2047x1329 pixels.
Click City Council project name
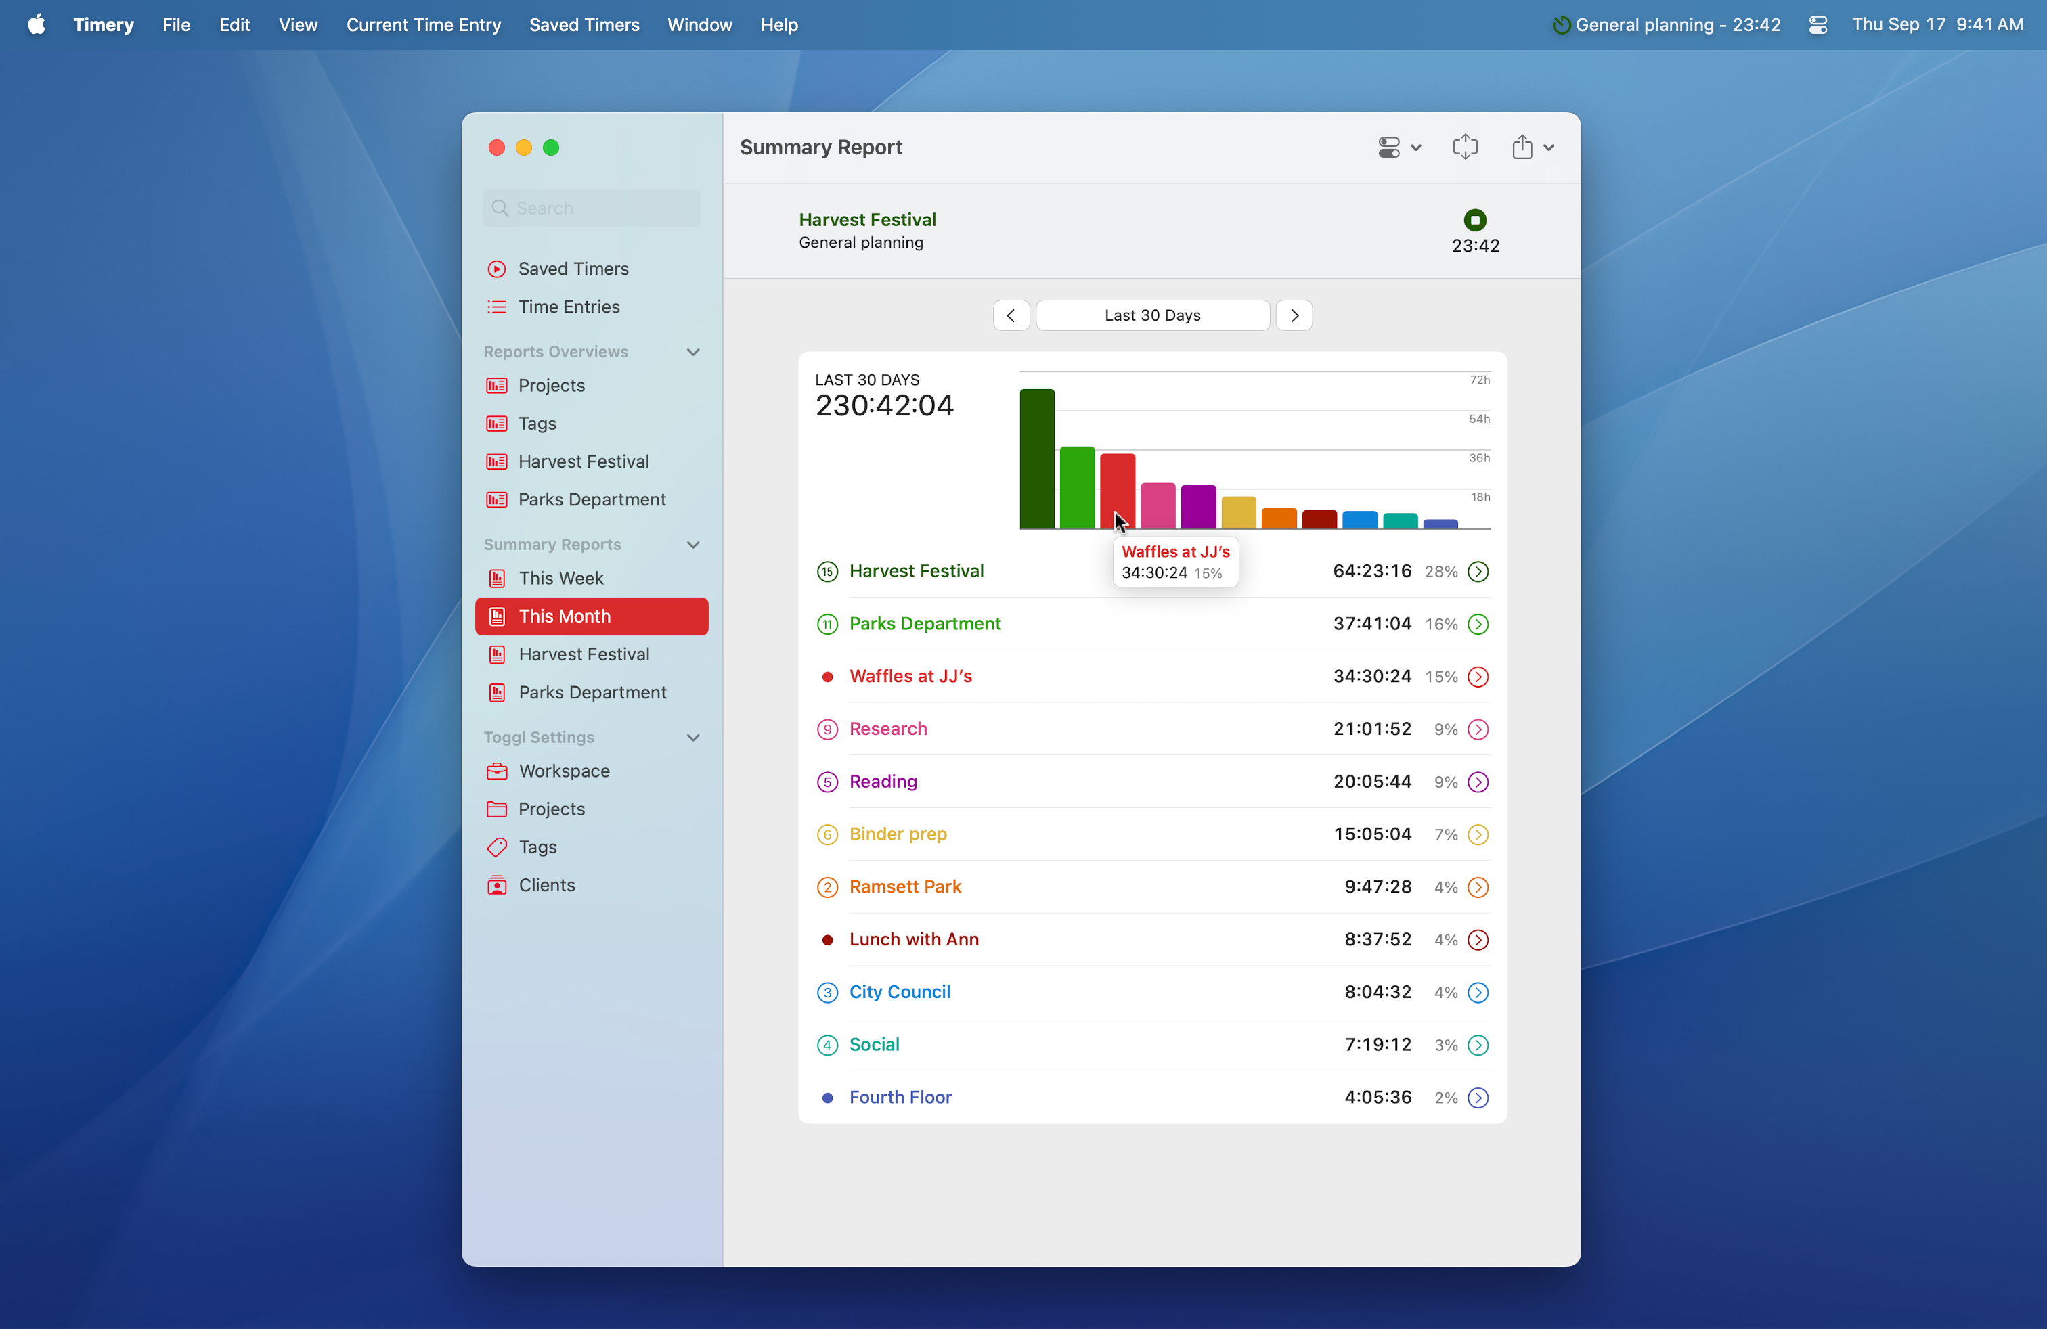900,993
